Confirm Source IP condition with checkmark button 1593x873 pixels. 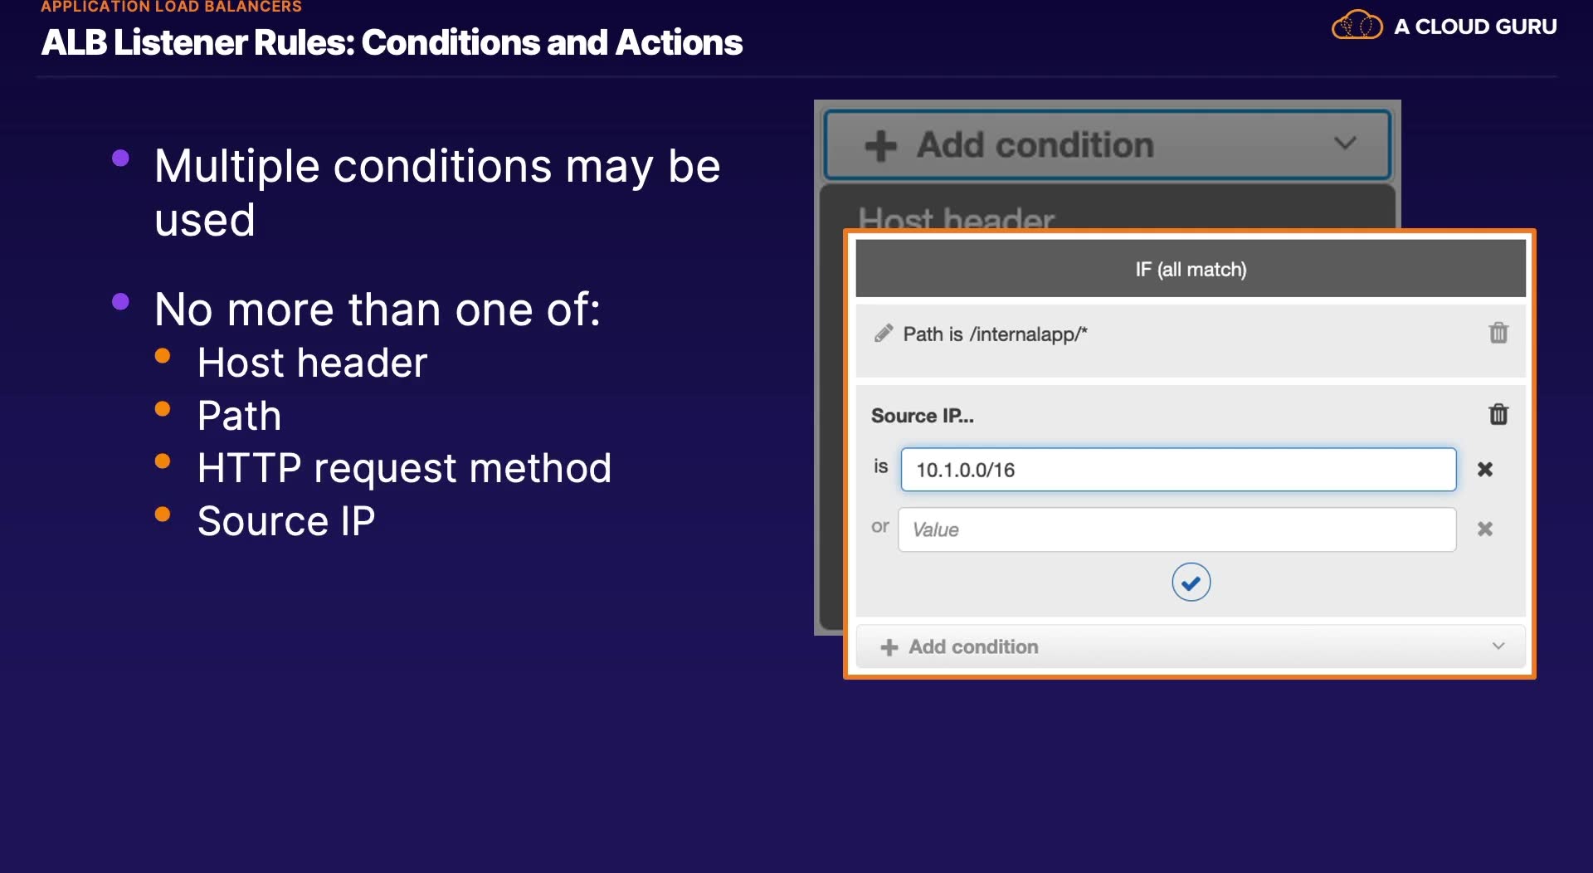1191,583
